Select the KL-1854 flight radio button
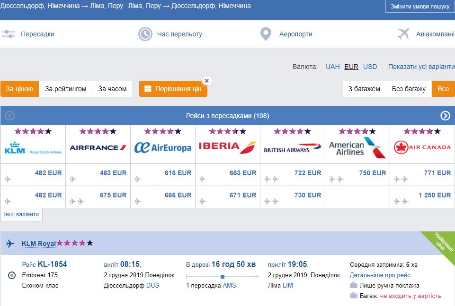 point(12,275)
